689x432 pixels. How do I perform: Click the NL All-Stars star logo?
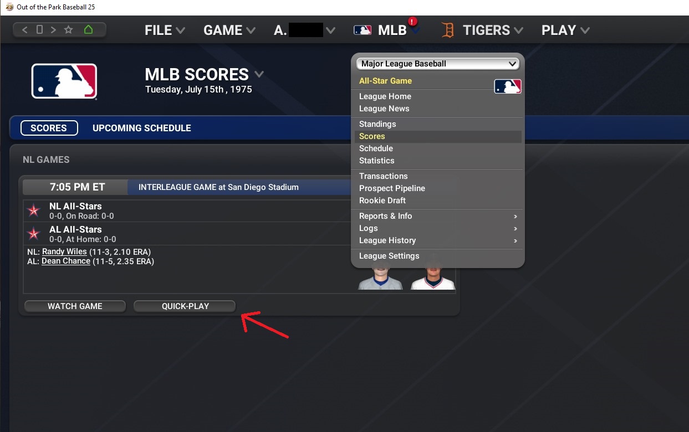coord(34,210)
